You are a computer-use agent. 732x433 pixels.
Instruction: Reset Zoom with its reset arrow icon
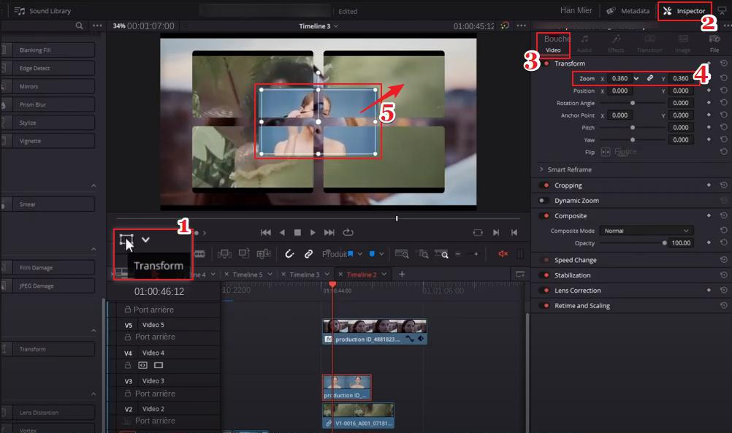[x=723, y=78]
